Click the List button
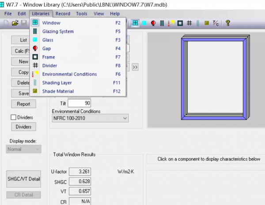265x205 pixels. (x=20, y=40)
